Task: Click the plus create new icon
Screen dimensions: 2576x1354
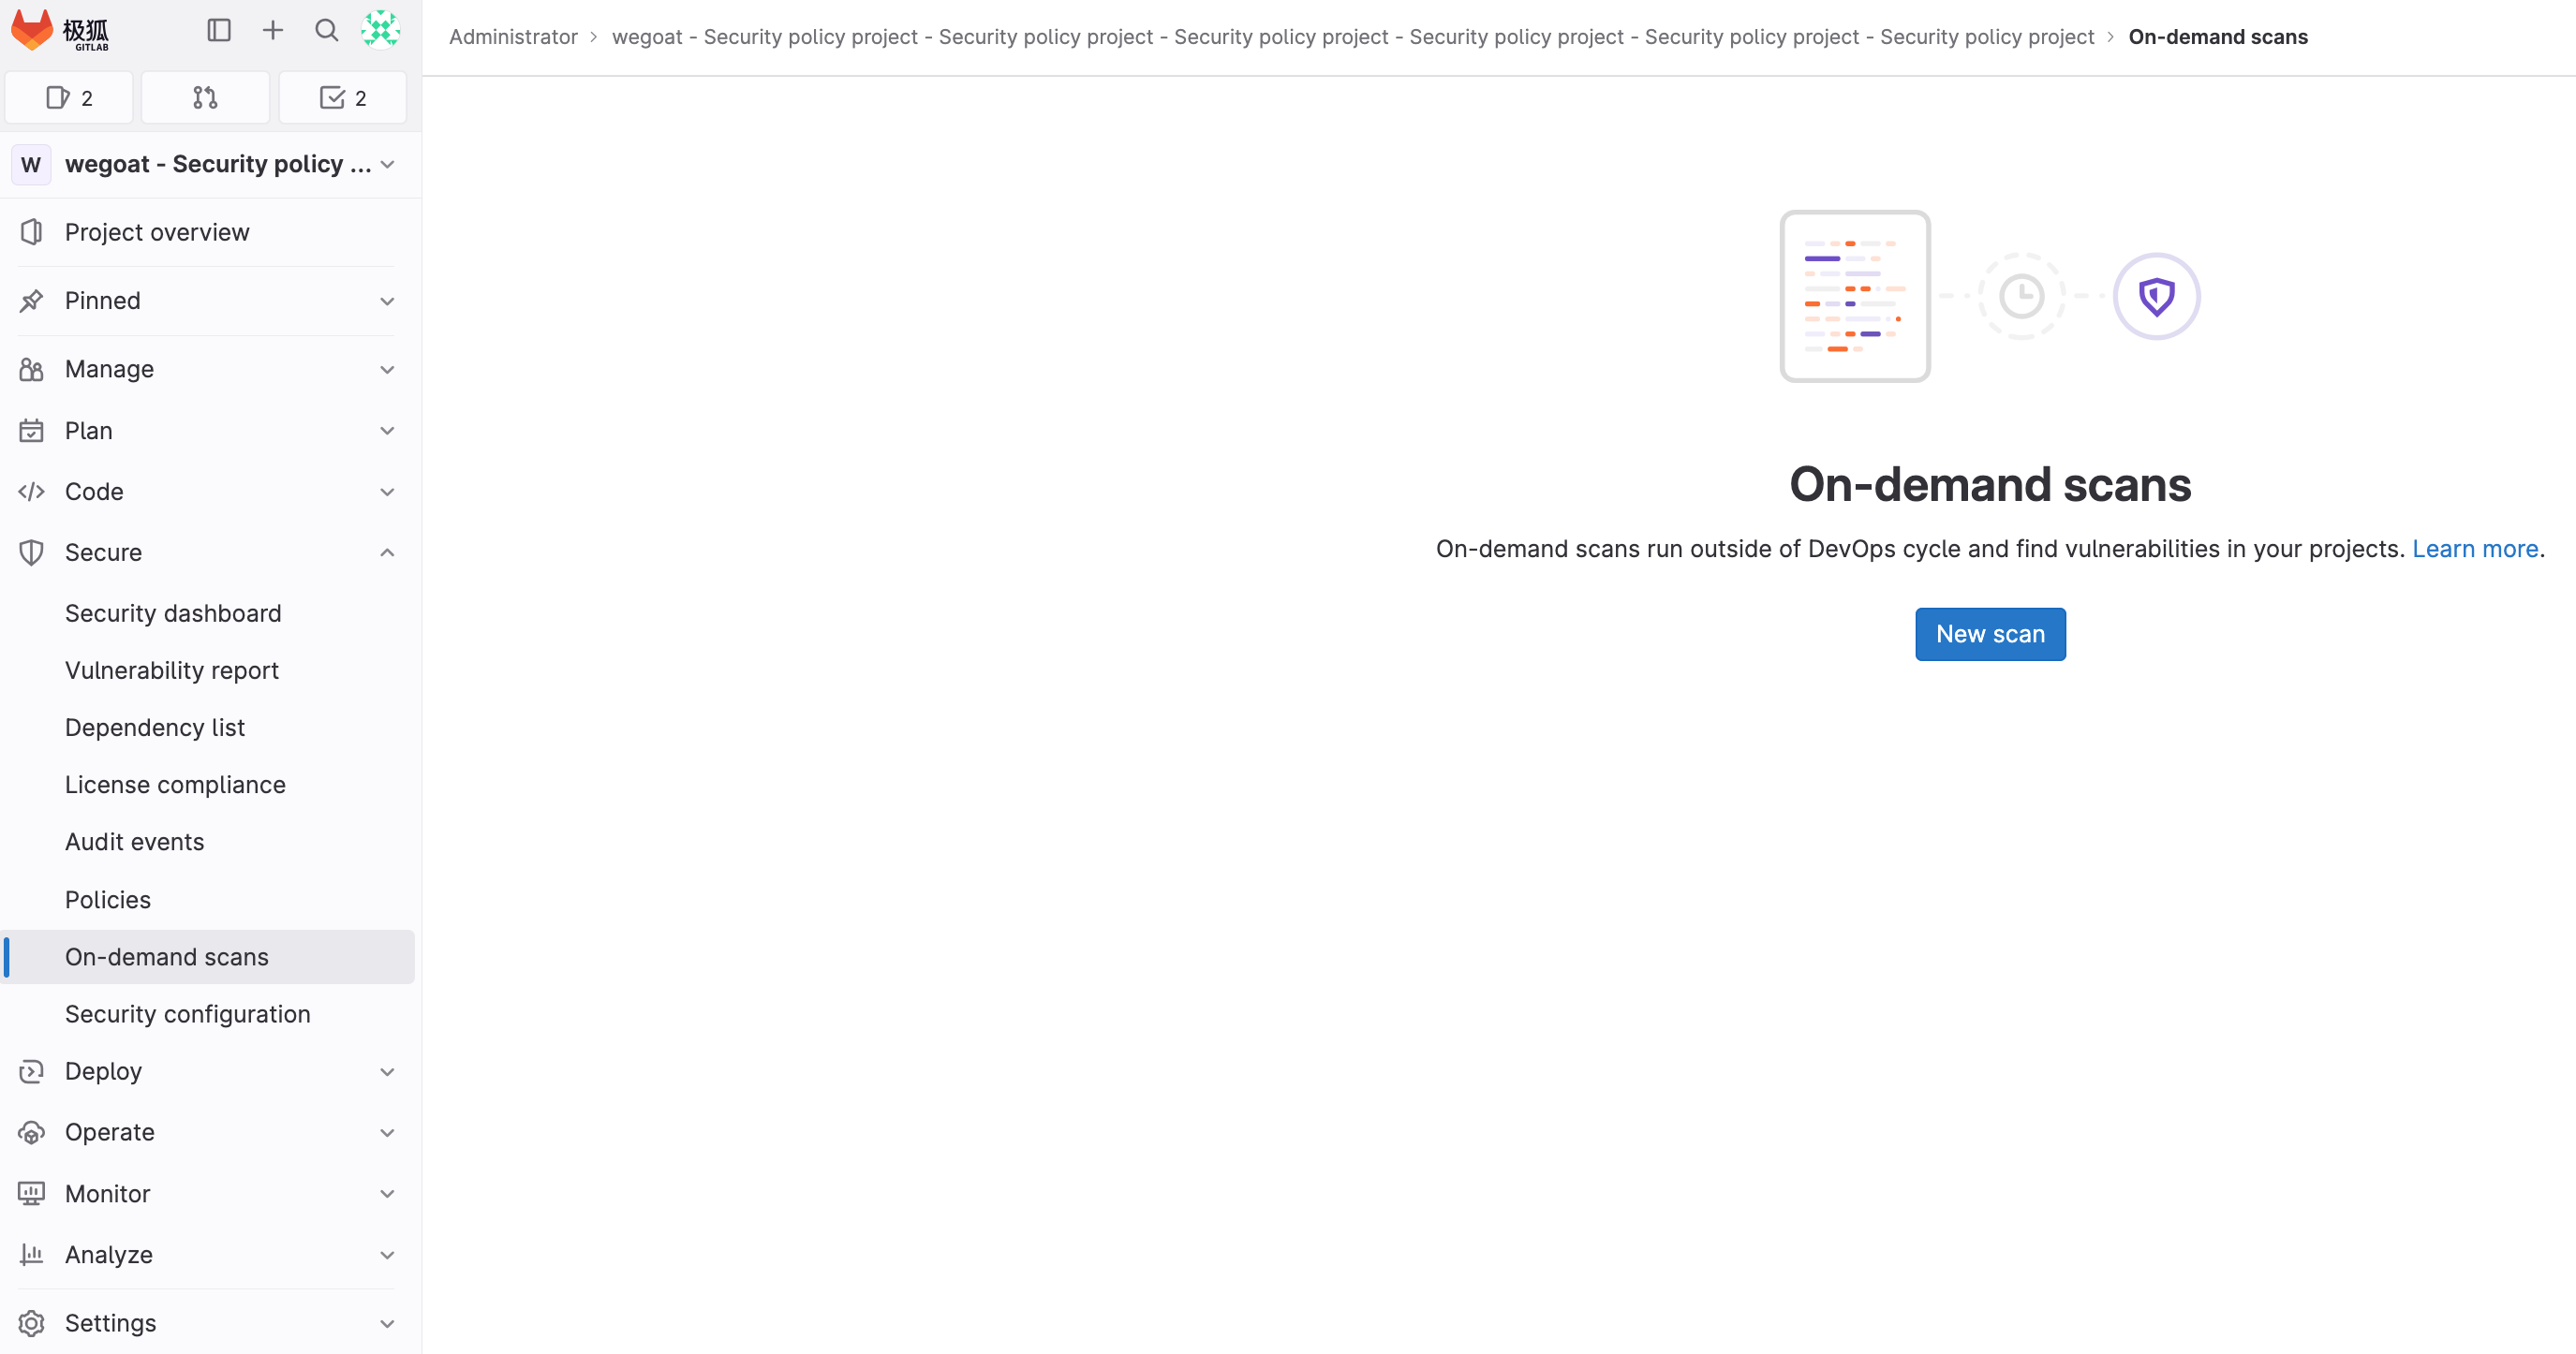Action: [273, 30]
